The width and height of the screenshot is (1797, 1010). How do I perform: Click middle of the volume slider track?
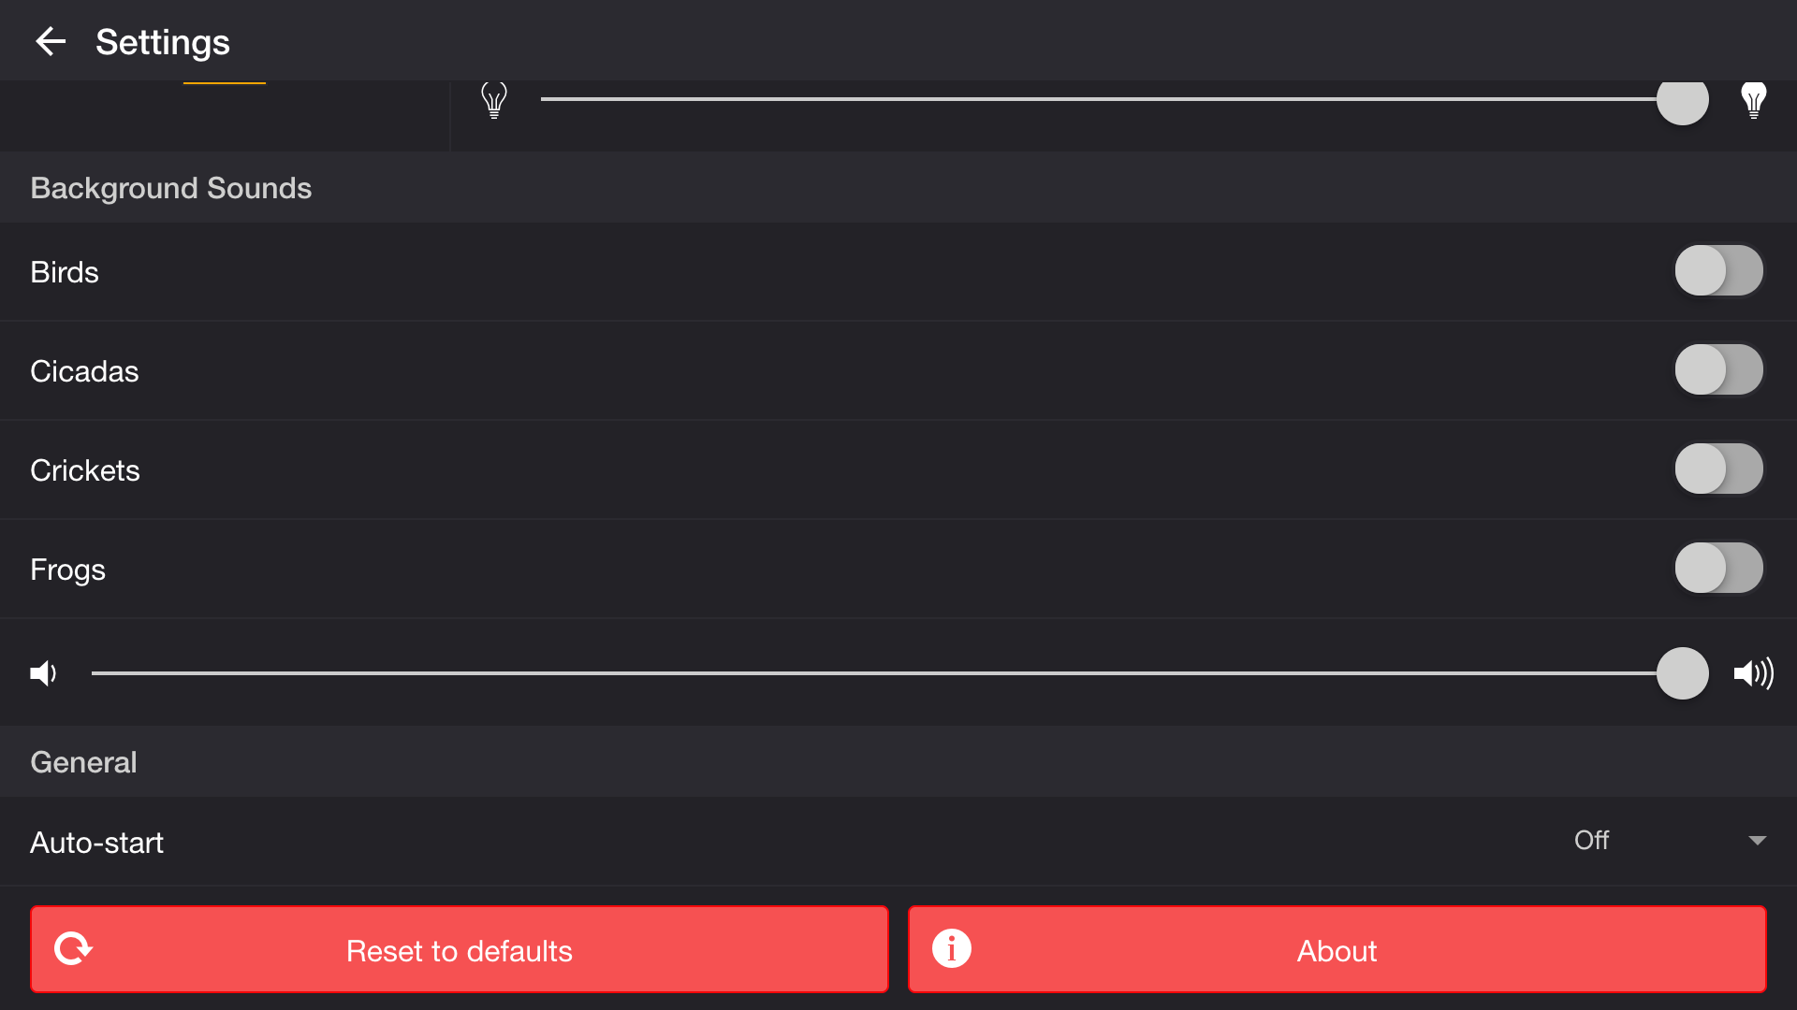tap(886, 673)
